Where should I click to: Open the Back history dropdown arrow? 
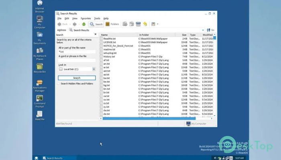pyautogui.click(x=70, y=24)
